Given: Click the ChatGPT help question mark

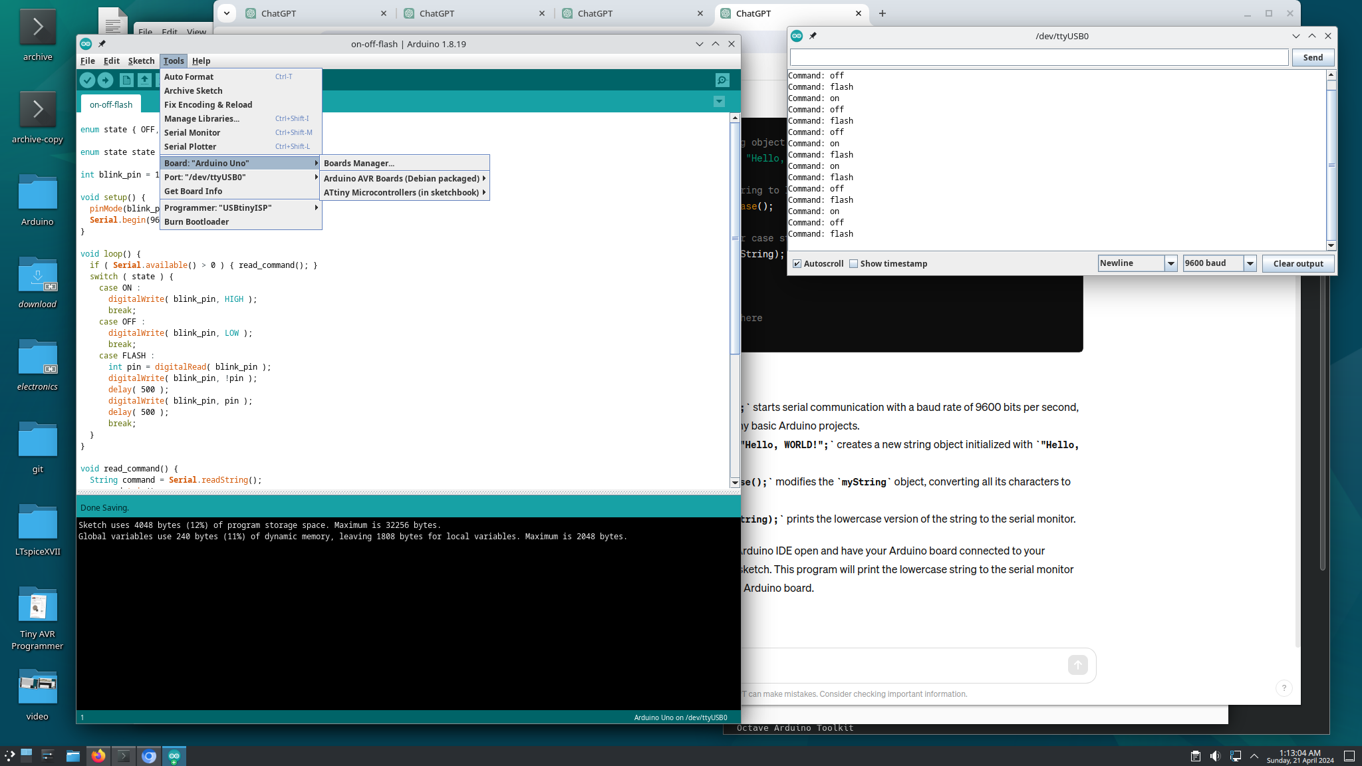Looking at the screenshot, I should coord(1284,688).
